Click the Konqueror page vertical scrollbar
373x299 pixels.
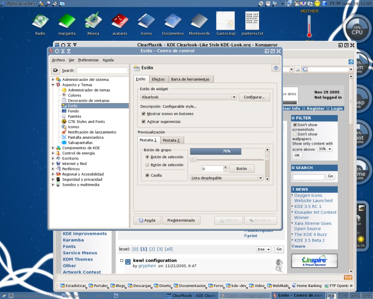point(351,174)
